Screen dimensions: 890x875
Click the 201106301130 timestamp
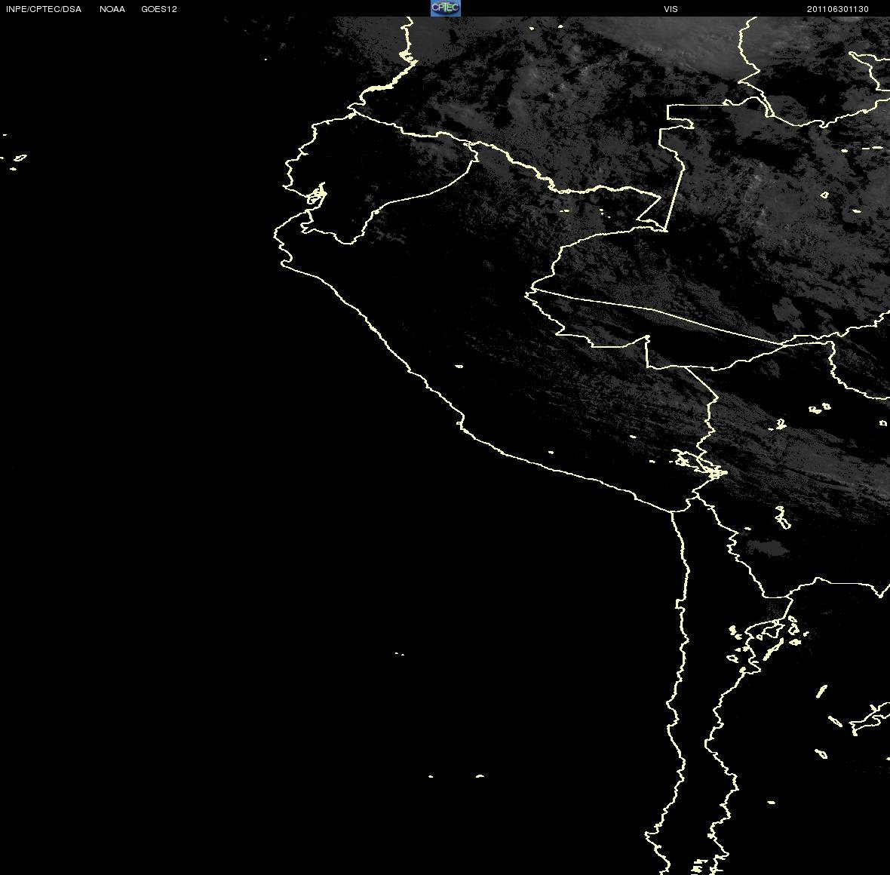point(838,9)
